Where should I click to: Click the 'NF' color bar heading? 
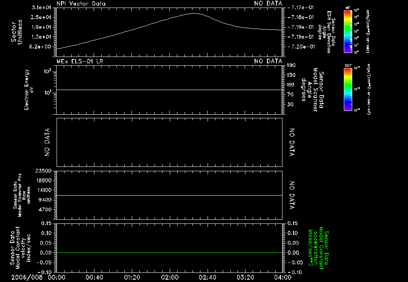(x=348, y=8)
